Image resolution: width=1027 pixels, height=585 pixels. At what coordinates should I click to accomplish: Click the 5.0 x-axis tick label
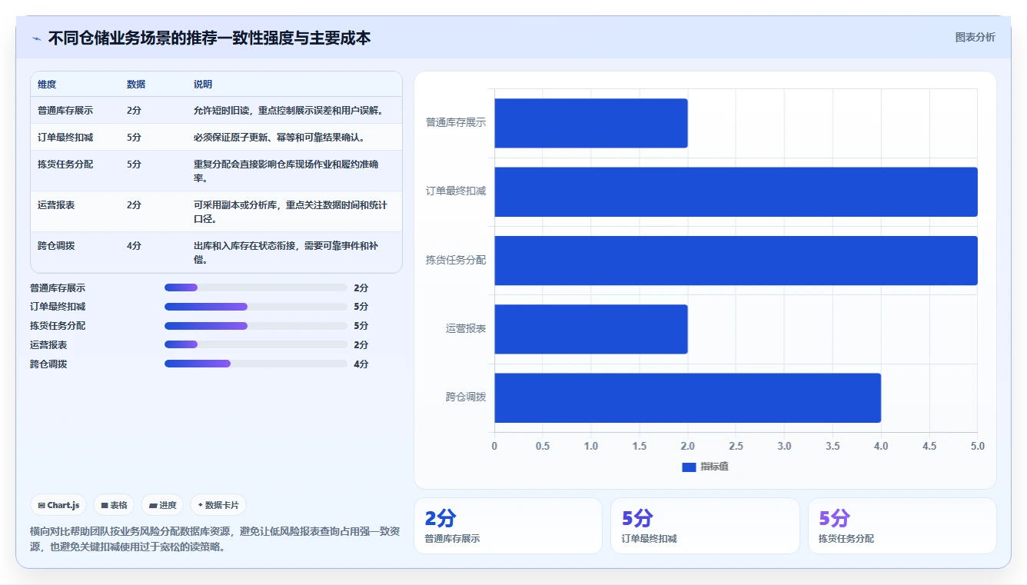[977, 447]
